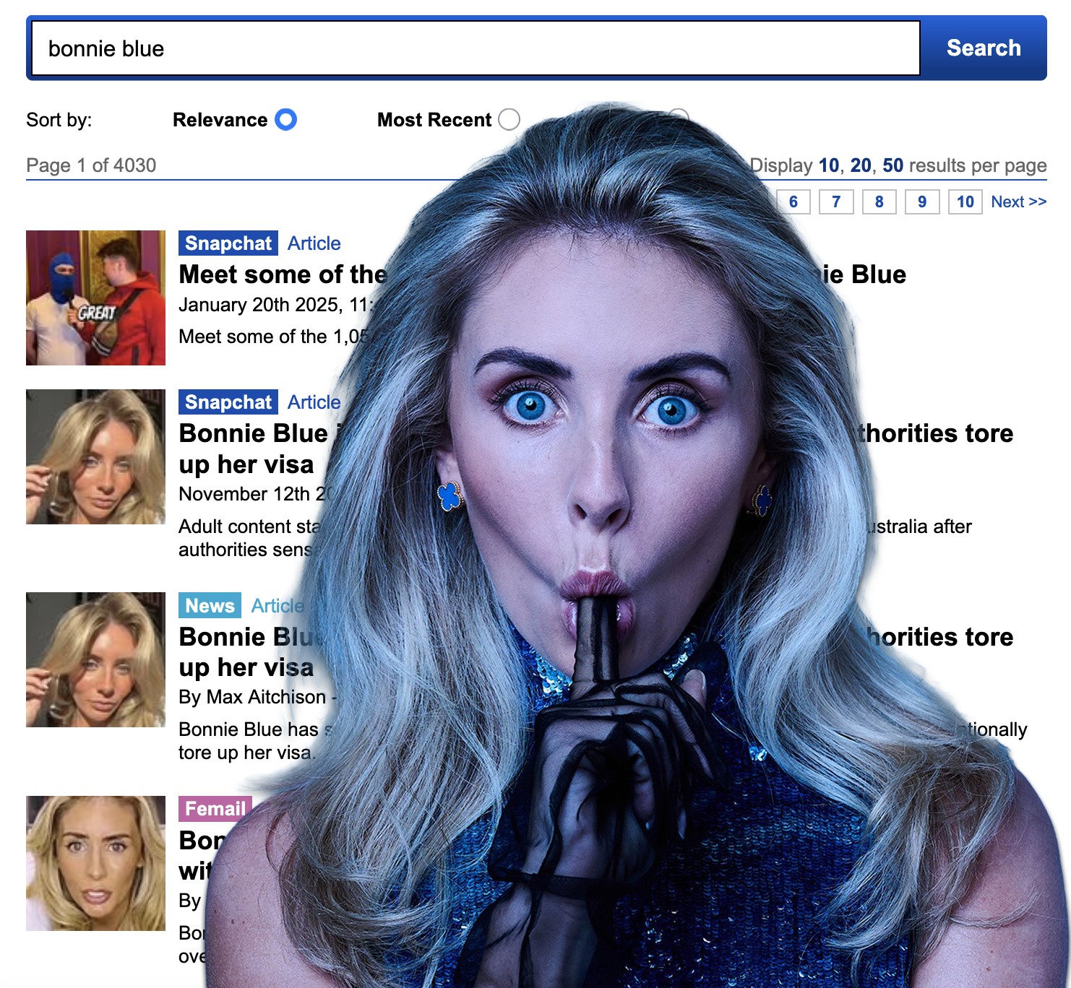Click the 'Next >>' pagination link

pyautogui.click(x=1018, y=202)
